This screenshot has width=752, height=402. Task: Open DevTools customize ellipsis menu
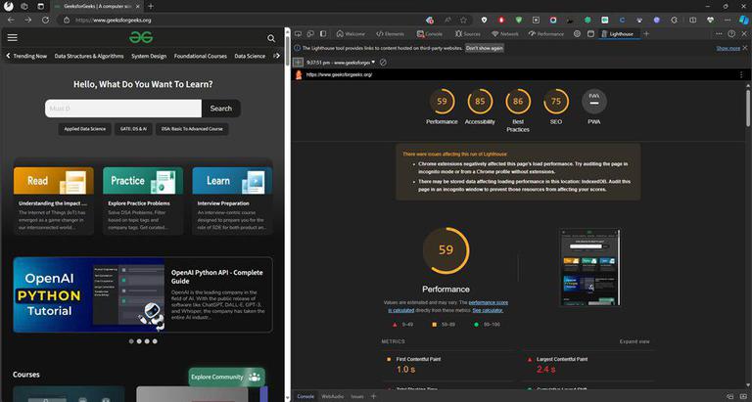719,34
